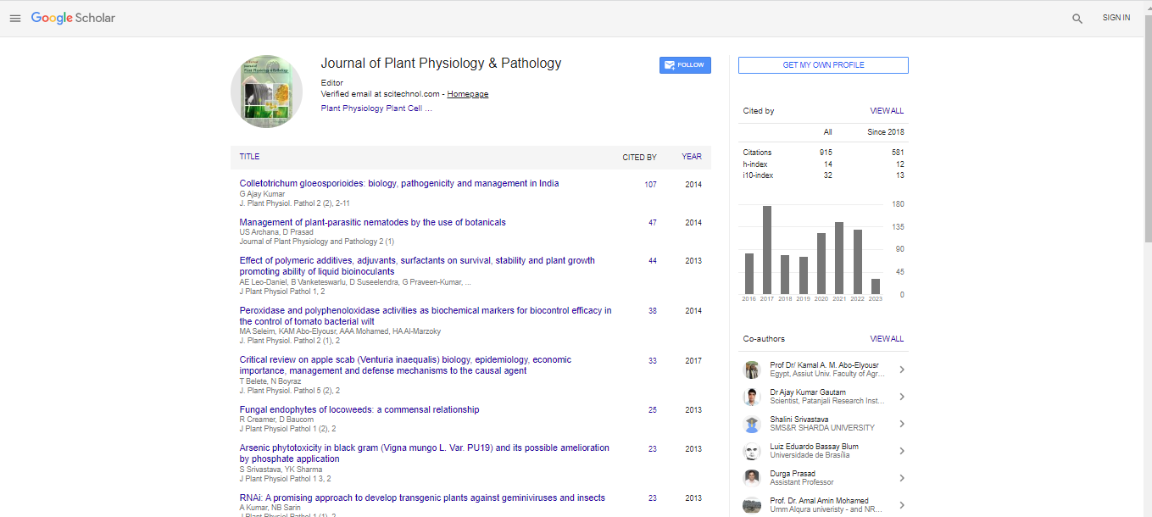
Task: Expand chevron beside Shalini Srivastava
Action: tap(901, 424)
